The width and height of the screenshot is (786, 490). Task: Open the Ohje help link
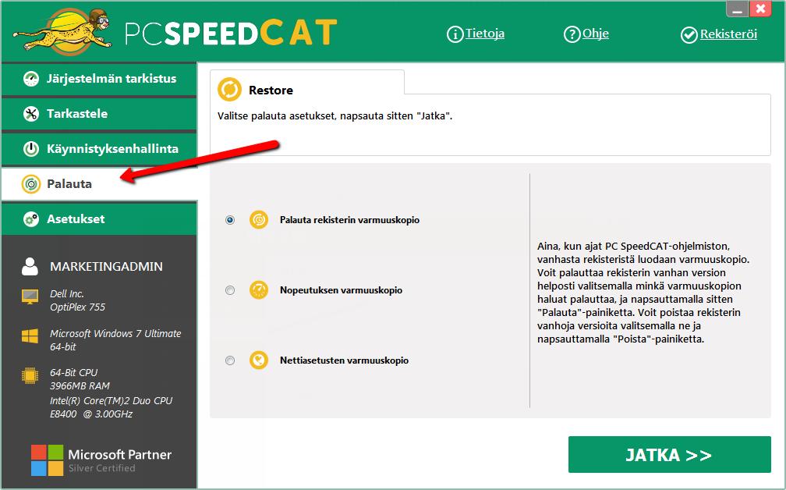596,34
